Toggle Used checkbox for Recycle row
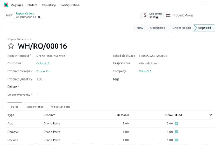Image resolution: width=217 pixels, height=147 pixels. tap(176, 140)
